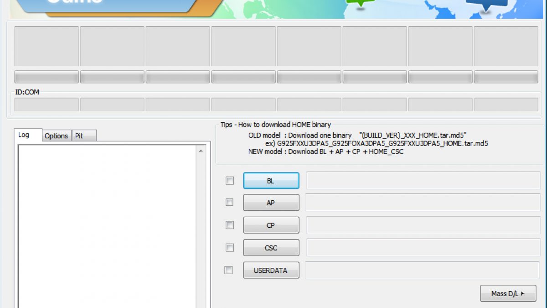This screenshot has width=547, height=308.
Task: Expand the Mass D/L menu
Action: [x=508, y=294]
